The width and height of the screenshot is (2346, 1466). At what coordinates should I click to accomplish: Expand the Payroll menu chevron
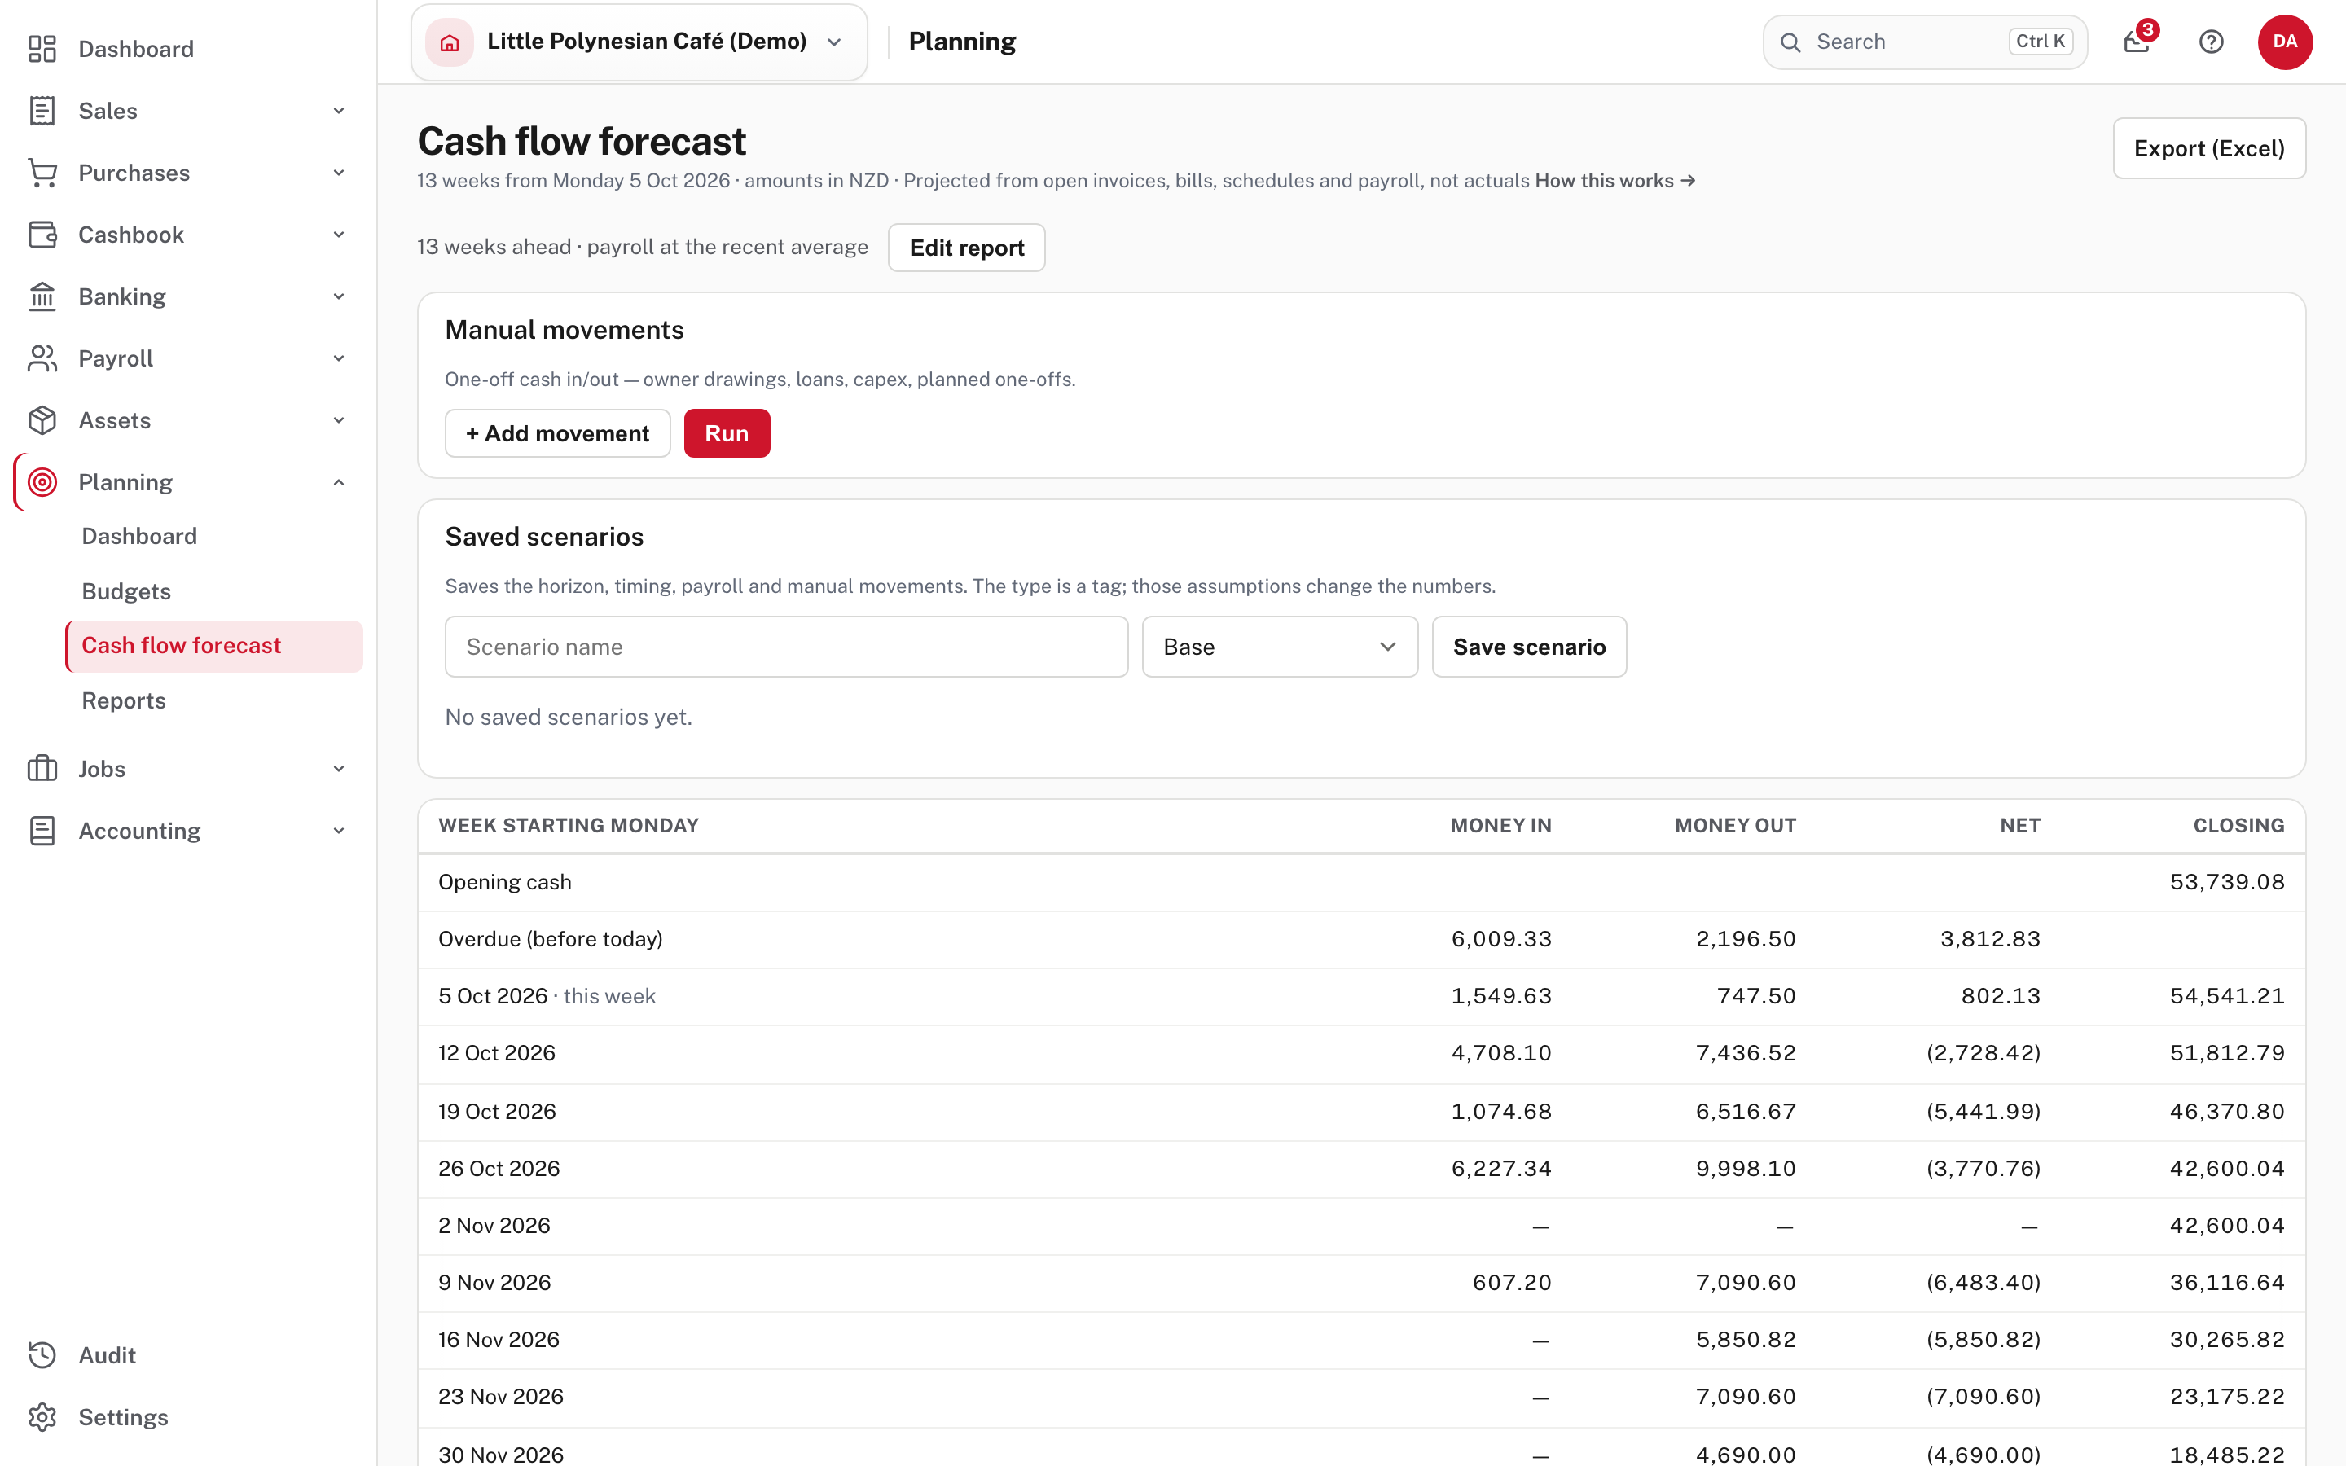pos(338,358)
